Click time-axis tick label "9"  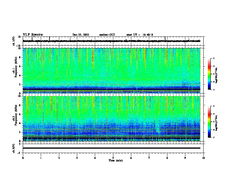pyautogui.click(x=185, y=158)
